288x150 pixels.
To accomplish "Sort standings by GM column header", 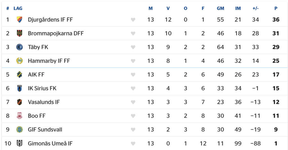I will [220, 8].
